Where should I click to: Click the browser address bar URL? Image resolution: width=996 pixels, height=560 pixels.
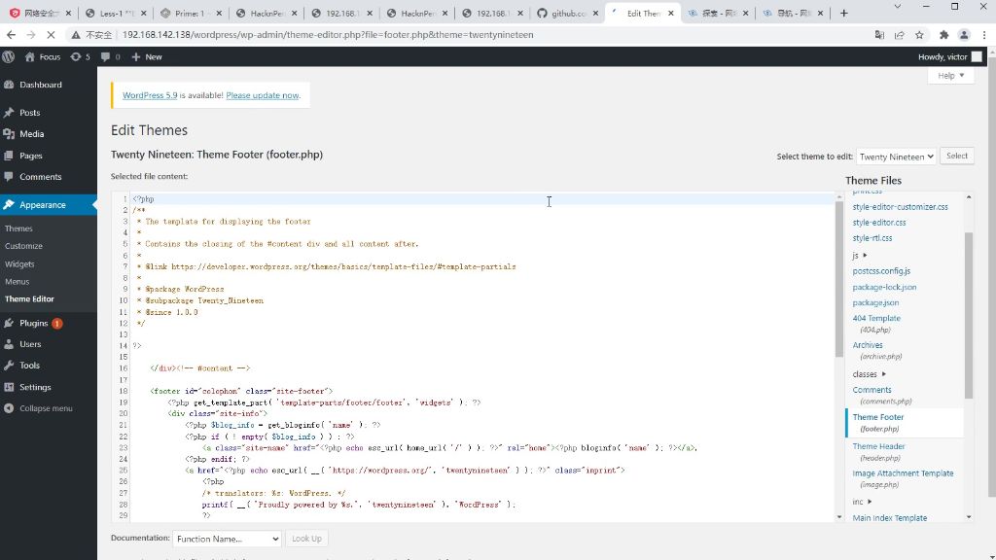coord(327,35)
